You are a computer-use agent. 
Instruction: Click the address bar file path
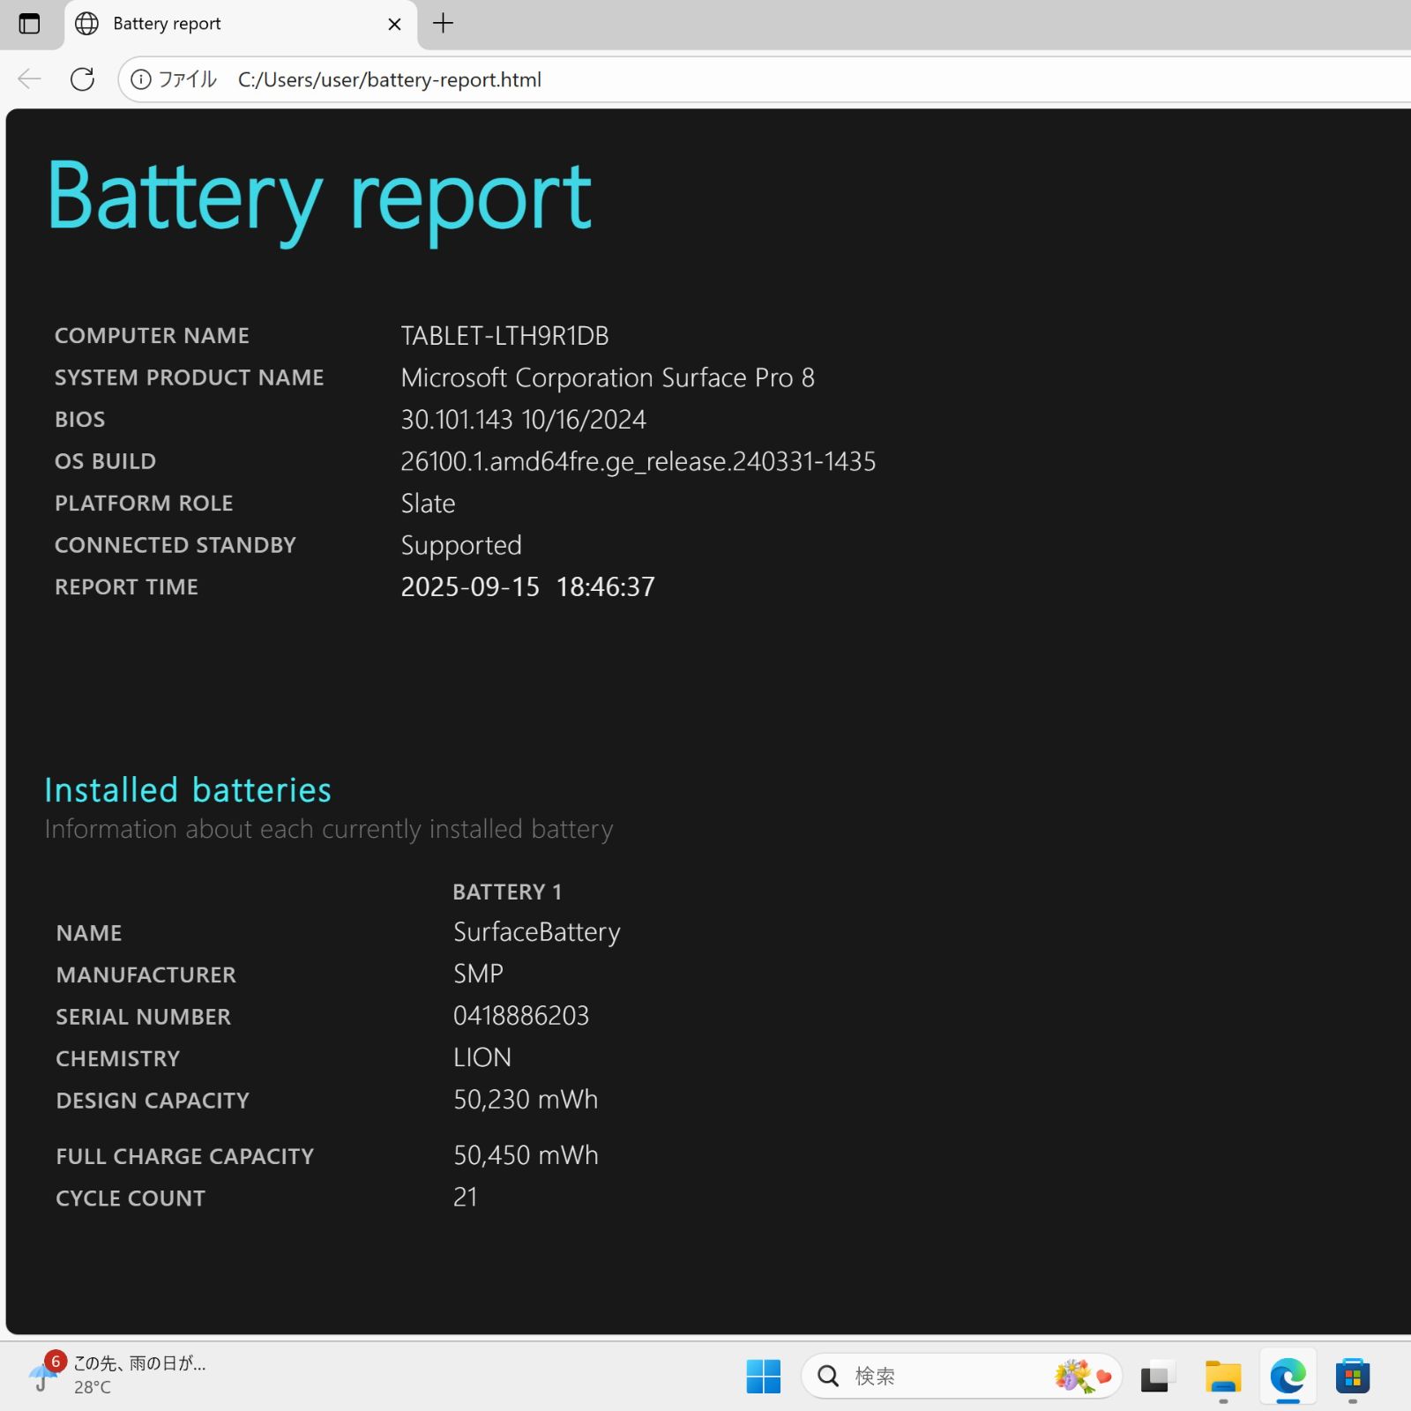tap(389, 79)
